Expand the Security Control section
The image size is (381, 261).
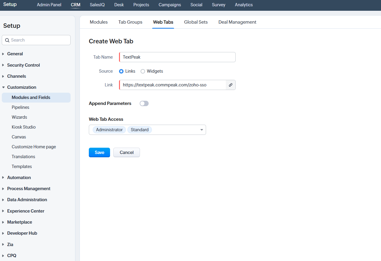pos(23,65)
